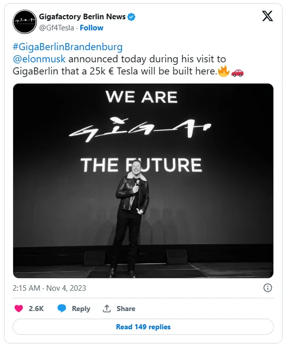Click the Share text label

tap(126, 309)
